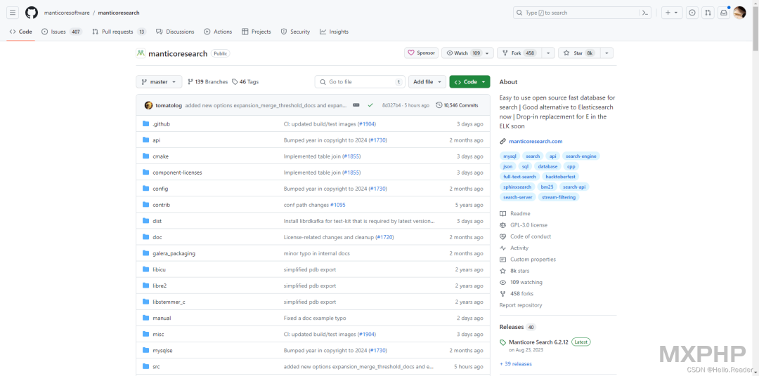Expand the Add file dropdown
Screen dimensions: 759x376
[427, 81]
